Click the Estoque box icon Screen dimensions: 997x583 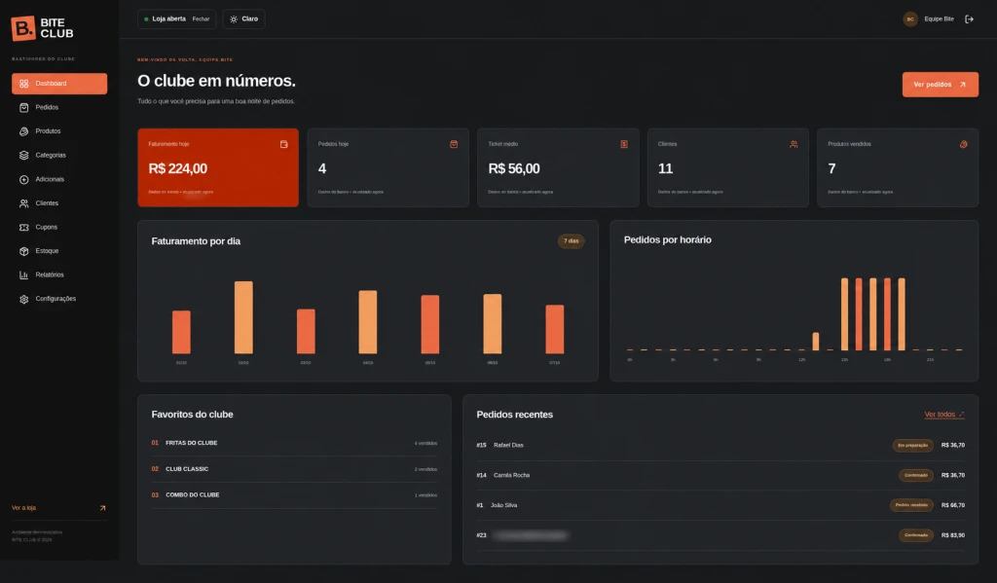[x=24, y=251]
